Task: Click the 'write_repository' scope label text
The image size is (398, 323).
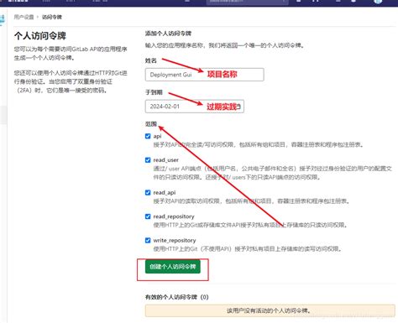Action: pyautogui.click(x=175, y=241)
